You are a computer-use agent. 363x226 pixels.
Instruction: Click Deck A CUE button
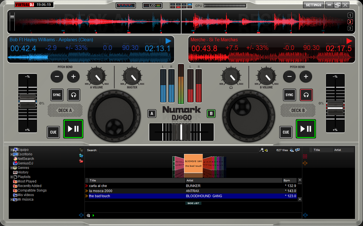(53, 132)
